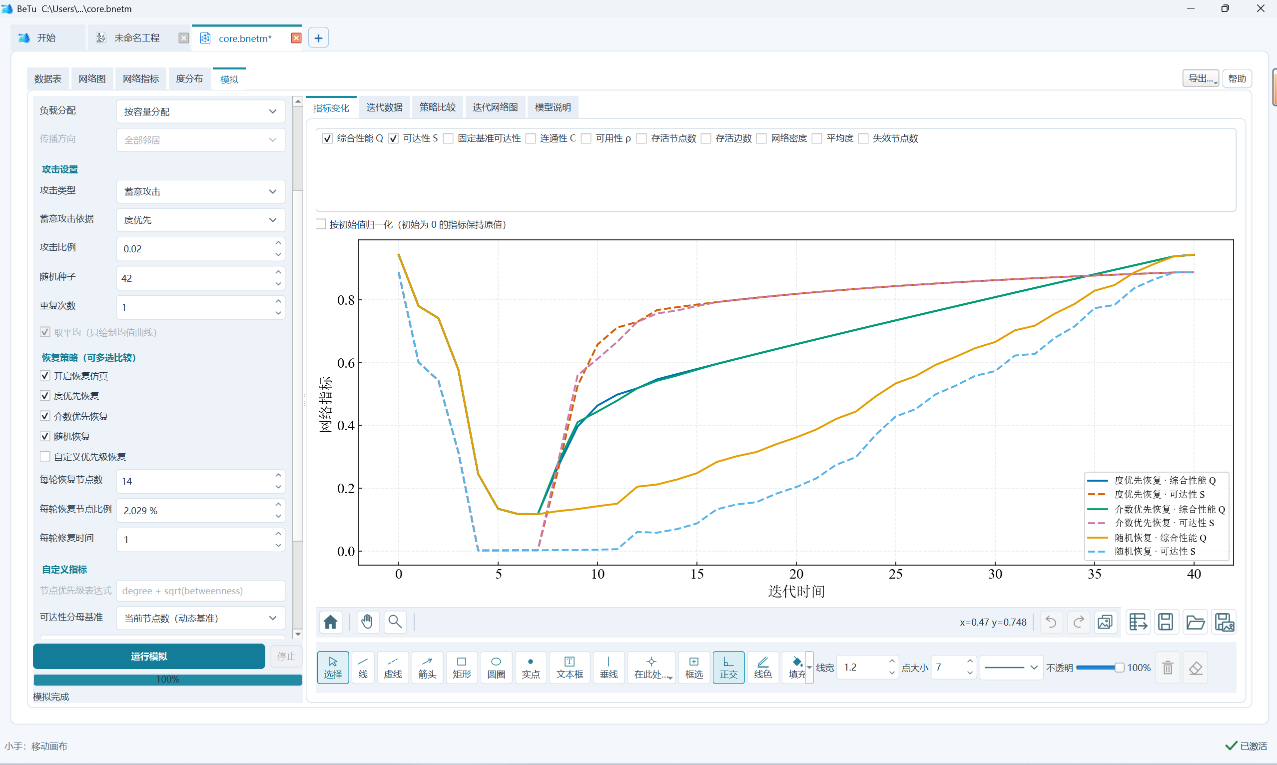Click the trash delete annotation icon
1277x765 pixels.
click(x=1167, y=668)
